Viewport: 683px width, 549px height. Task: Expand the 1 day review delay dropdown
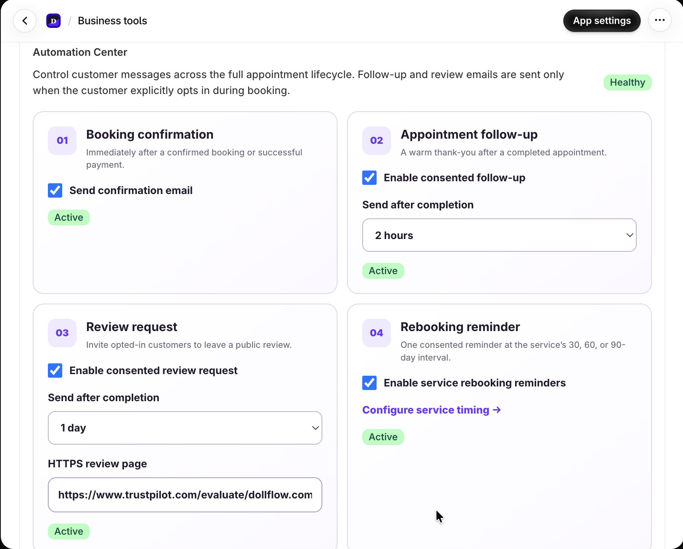click(185, 428)
